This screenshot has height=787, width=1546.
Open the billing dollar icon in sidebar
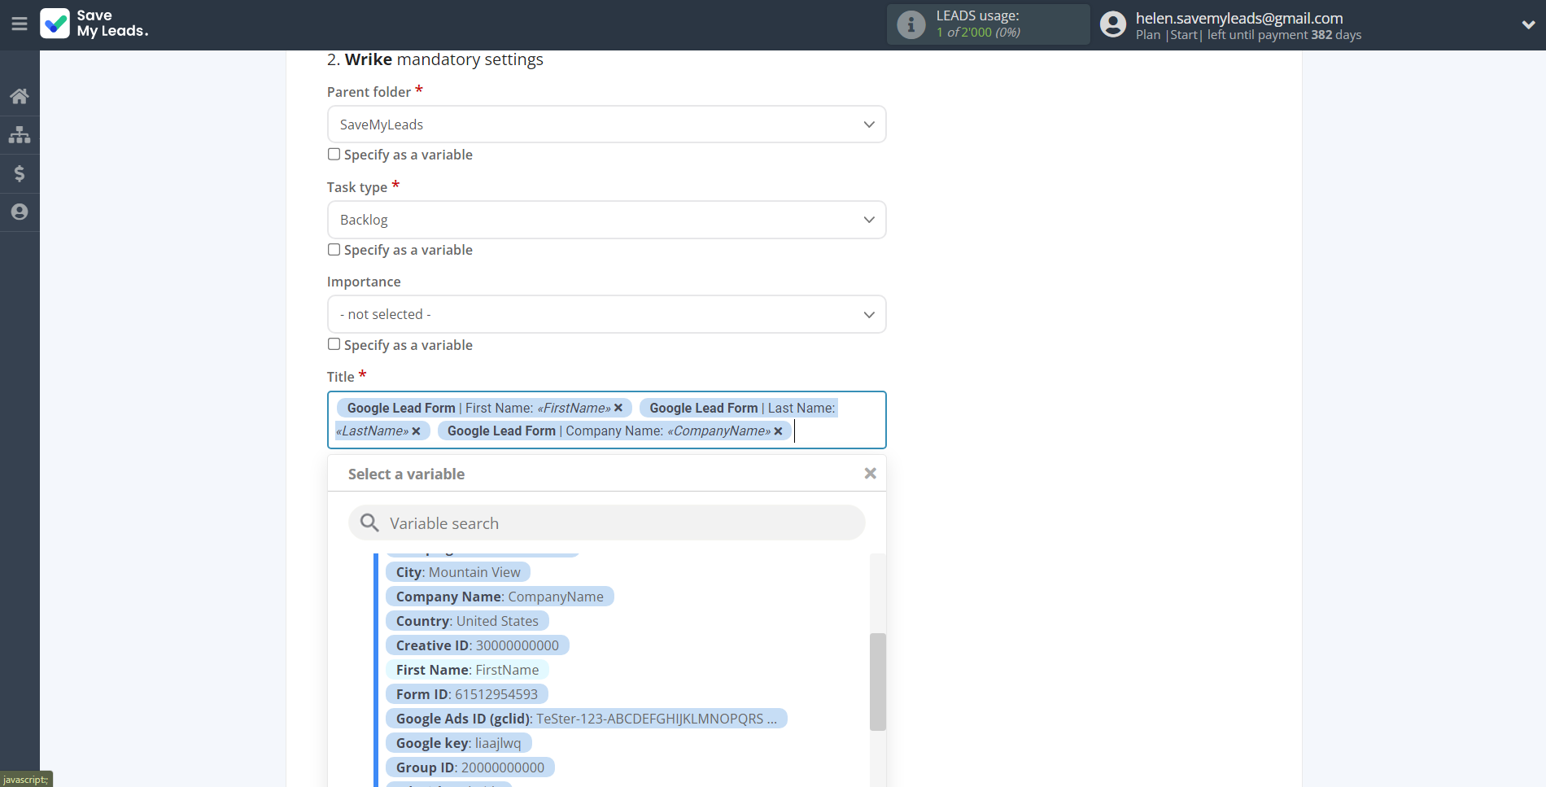(20, 173)
